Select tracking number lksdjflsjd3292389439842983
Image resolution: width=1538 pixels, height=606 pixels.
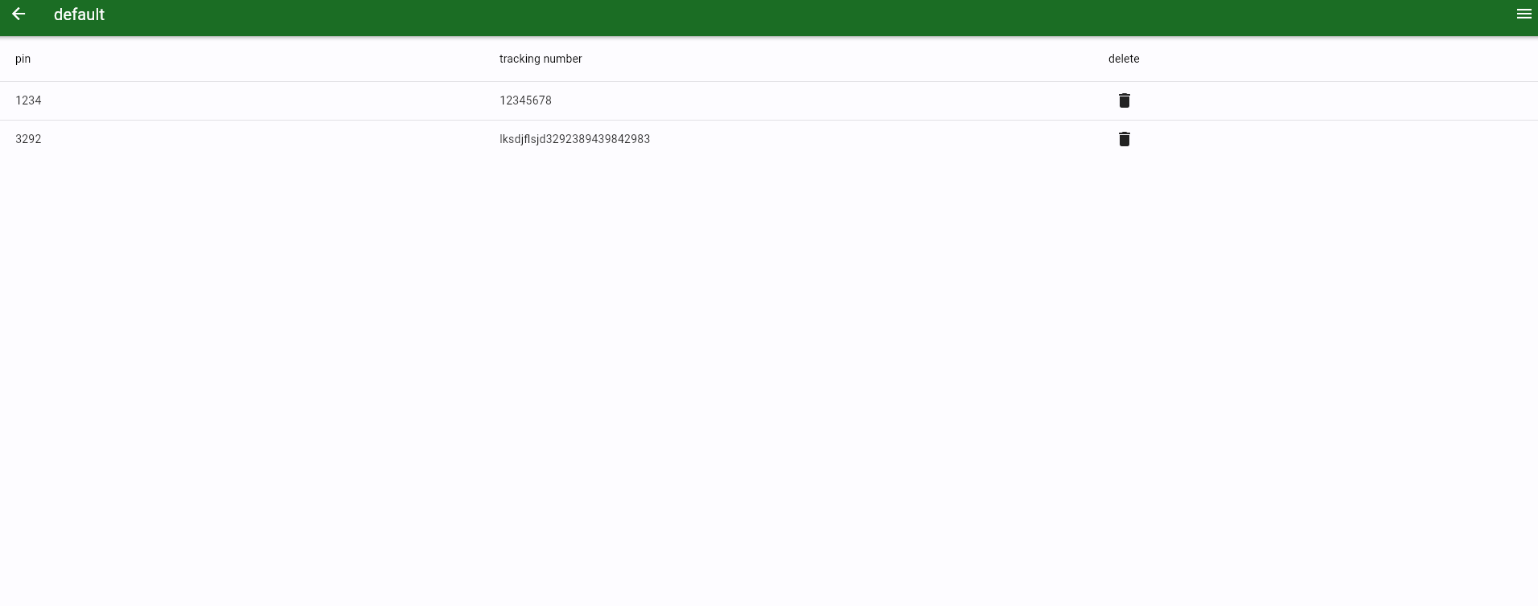574,139
